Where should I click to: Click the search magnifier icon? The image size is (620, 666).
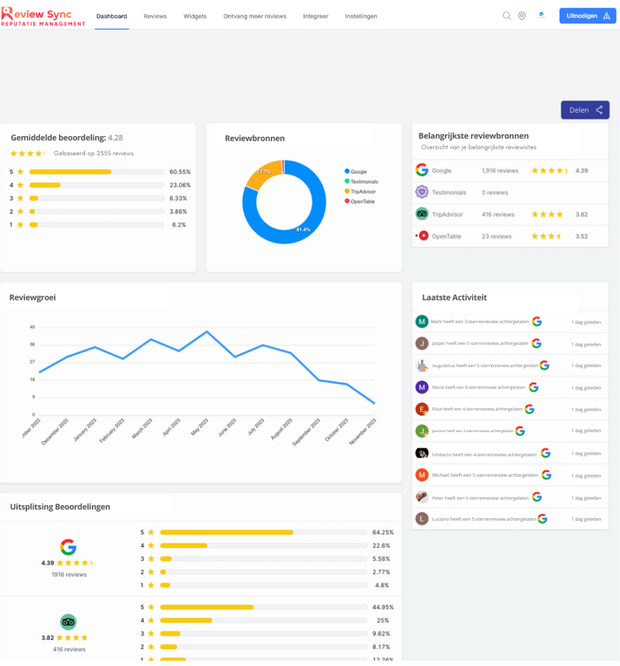coord(507,16)
